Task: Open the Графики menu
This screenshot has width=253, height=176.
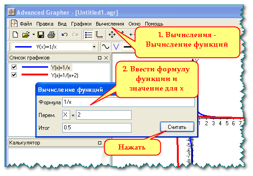Action: click(81, 24)
